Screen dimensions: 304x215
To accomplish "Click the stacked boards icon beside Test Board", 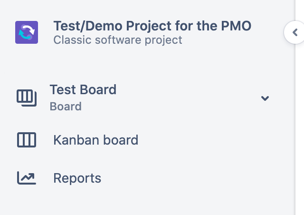I will pos(27,98).
